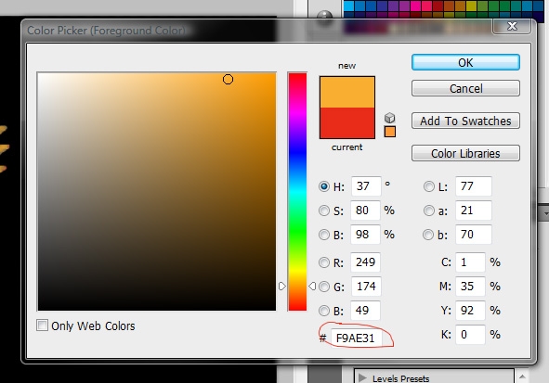549x383 pixels.
Task: Select the S saturation radio button
Action: pos(324,211)
